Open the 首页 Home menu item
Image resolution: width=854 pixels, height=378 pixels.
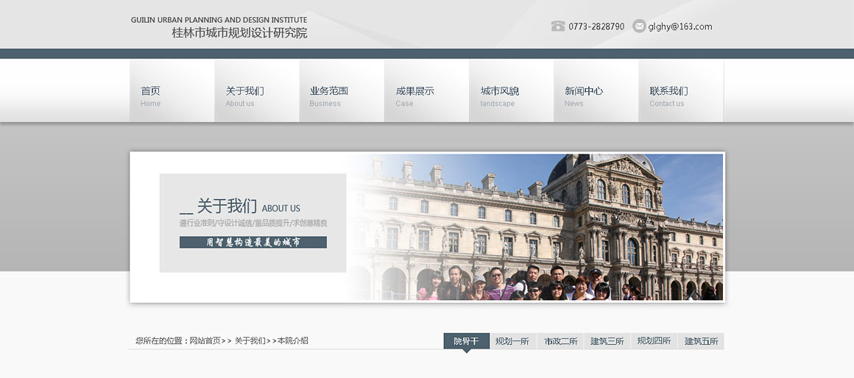(172, 91)
